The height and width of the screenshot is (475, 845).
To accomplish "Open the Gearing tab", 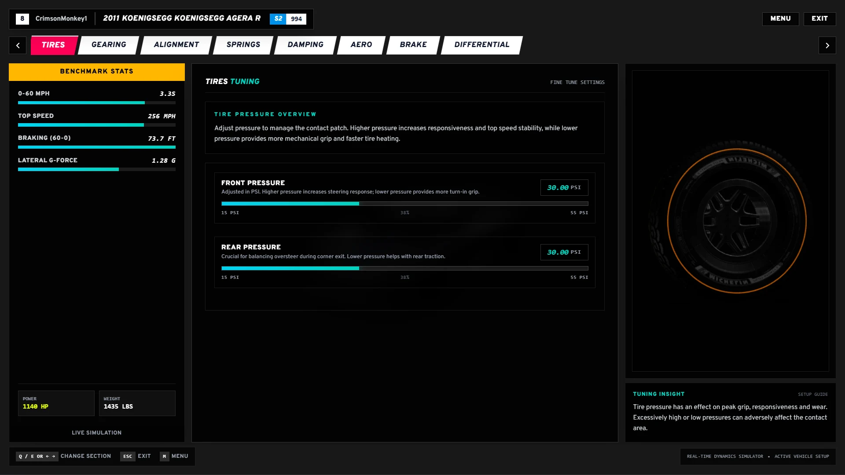I will coord(109,45).
